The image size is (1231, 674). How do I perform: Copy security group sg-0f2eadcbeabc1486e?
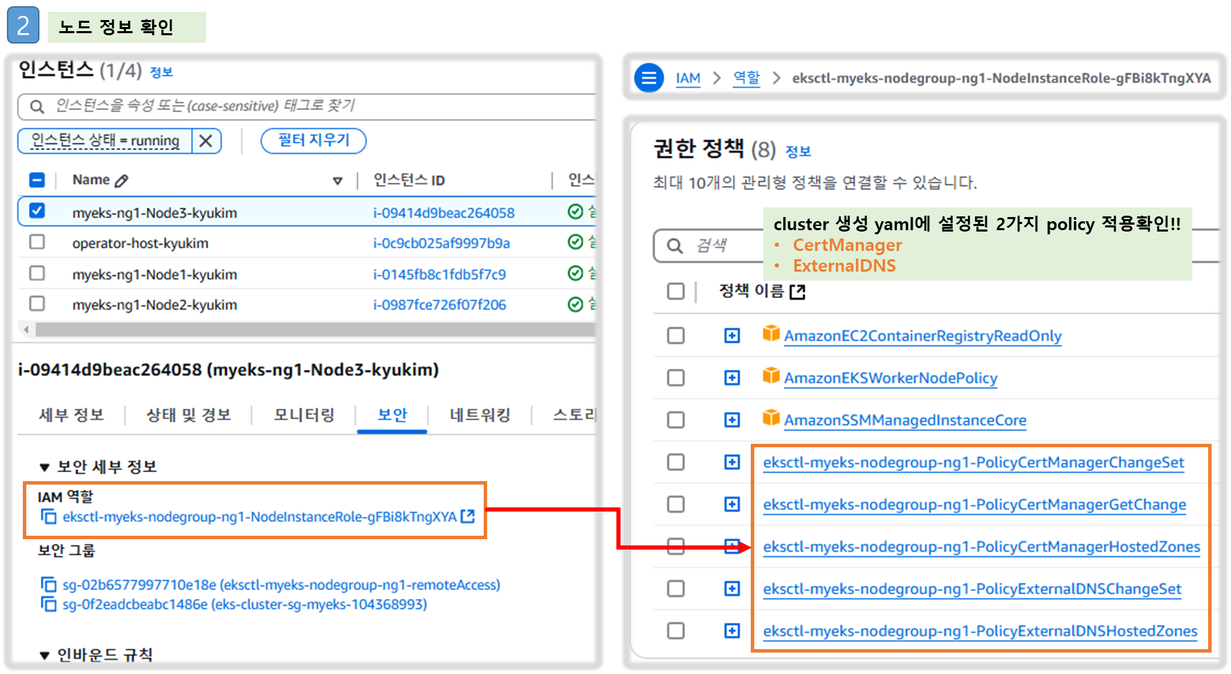pyautogui.click(x=48, y=604)
